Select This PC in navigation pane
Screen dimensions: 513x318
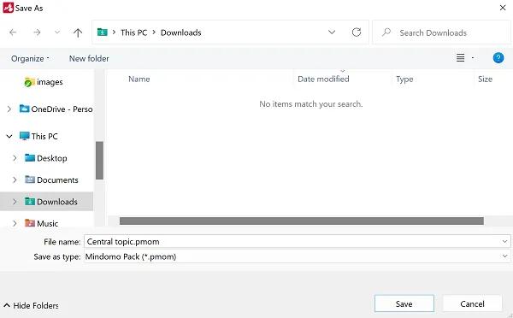coord(38,136)
